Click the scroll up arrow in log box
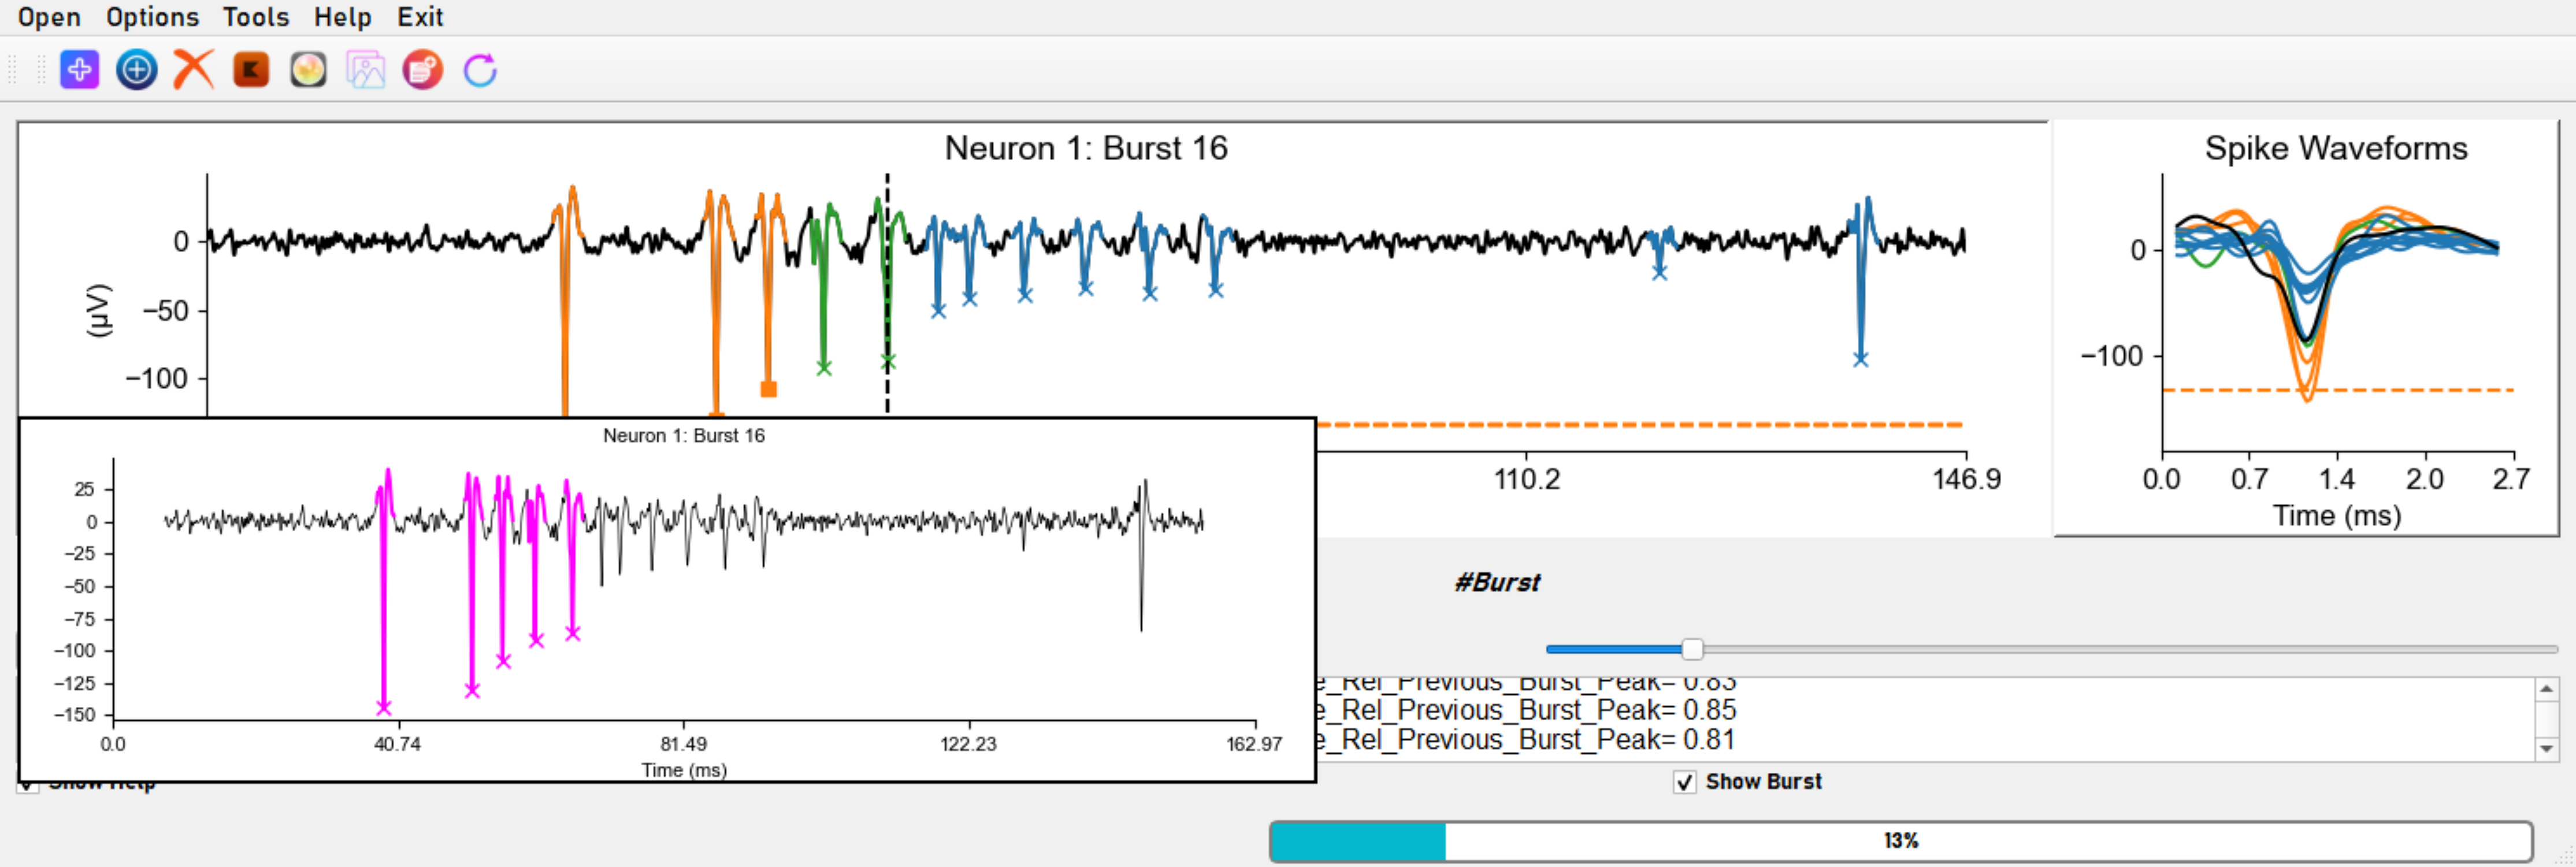Screen dimensions: 2576x867 2547,689
